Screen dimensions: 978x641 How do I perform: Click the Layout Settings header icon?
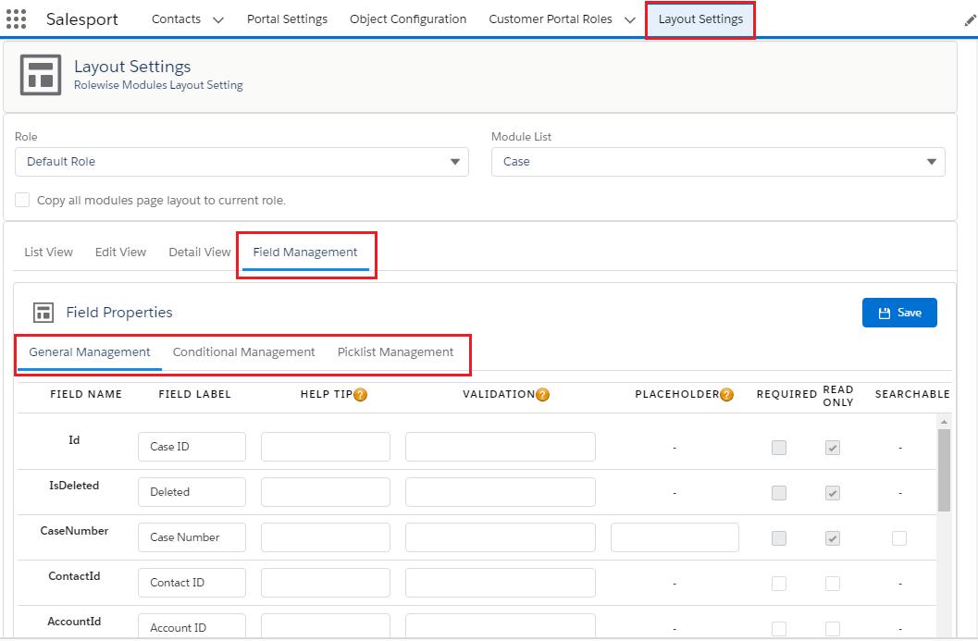click(41, 75)
